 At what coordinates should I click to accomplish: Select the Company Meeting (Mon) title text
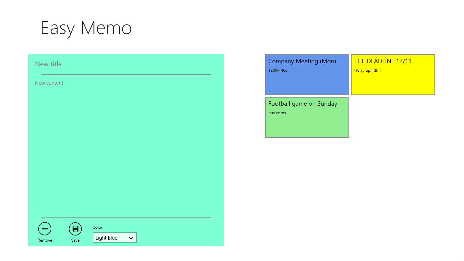302,61
